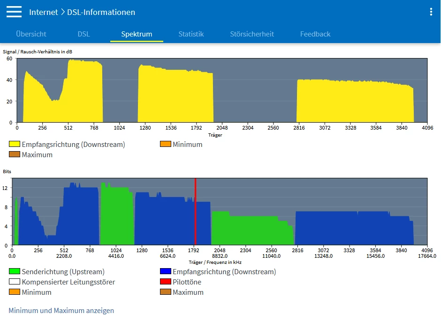Click the '17664.0' frequency value on Bits axis
Image resolution: width=441 pixels, height=328 pixels.
point(427,256)
